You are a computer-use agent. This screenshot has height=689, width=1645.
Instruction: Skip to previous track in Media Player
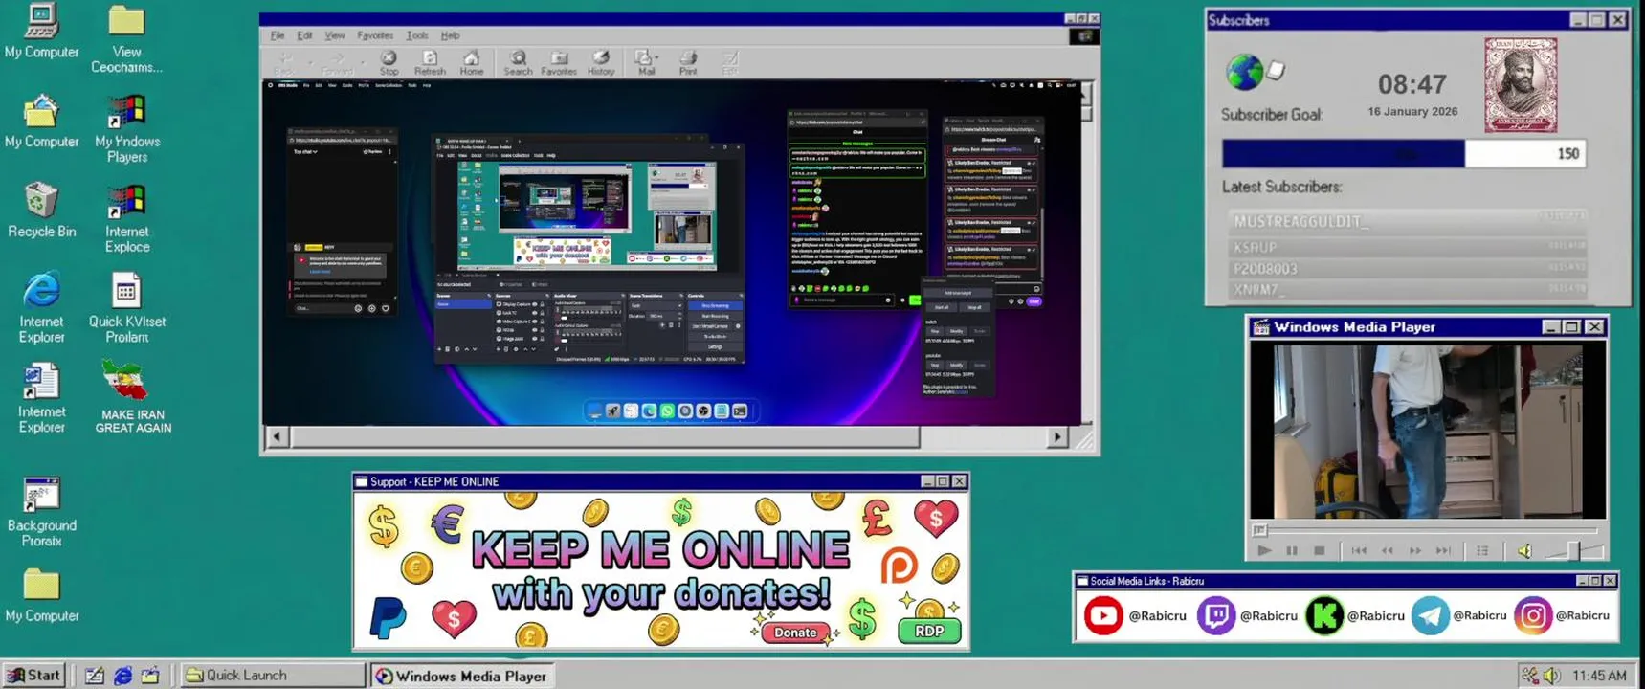[x=1359, y=550]
